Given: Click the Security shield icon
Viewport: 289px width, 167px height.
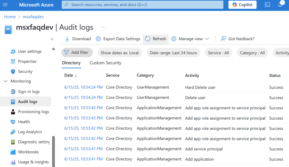Looking at the screenshot, I should point(13,72).
